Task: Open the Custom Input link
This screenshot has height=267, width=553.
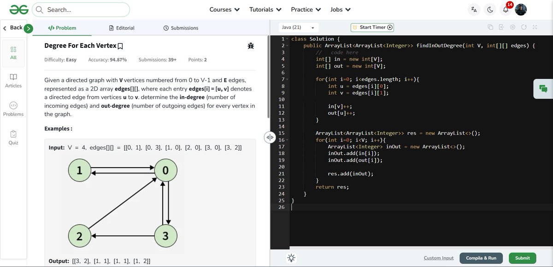Action: point(439,258)
